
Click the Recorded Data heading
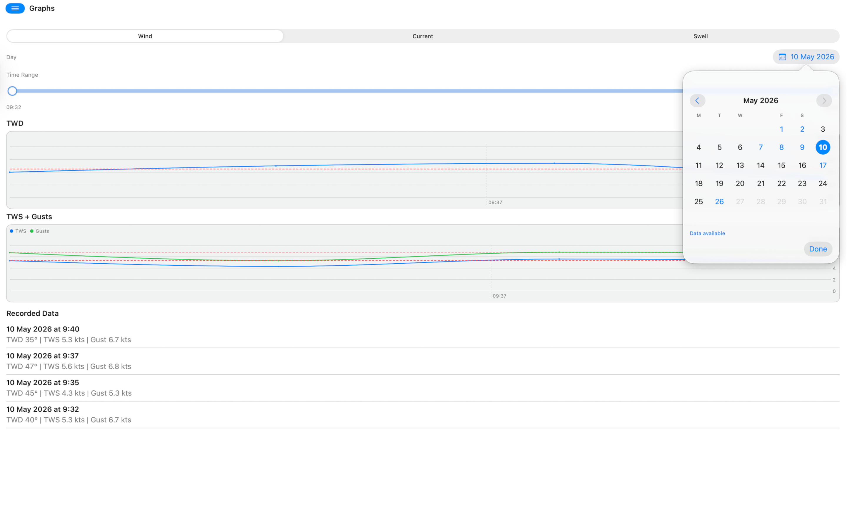[33, 313]
